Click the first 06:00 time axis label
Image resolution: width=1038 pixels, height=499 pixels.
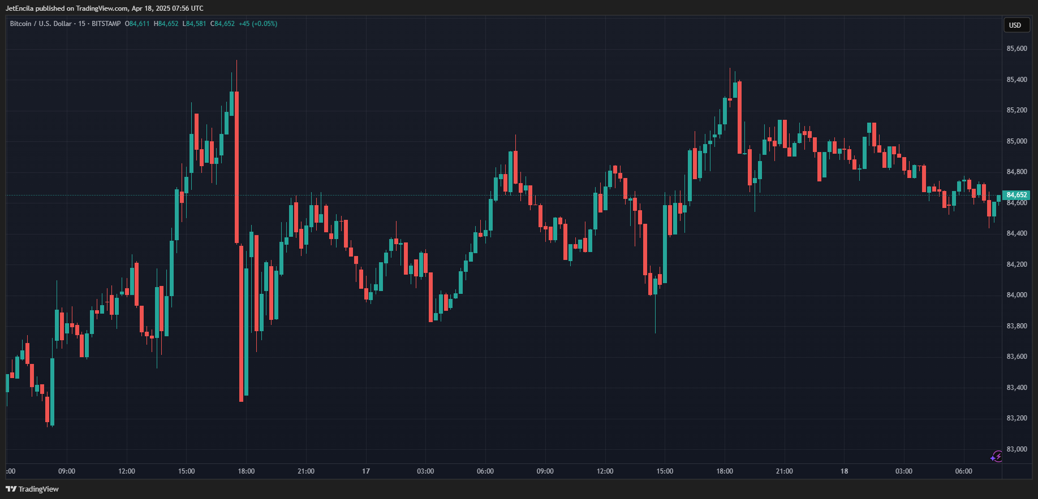point(485,471)
